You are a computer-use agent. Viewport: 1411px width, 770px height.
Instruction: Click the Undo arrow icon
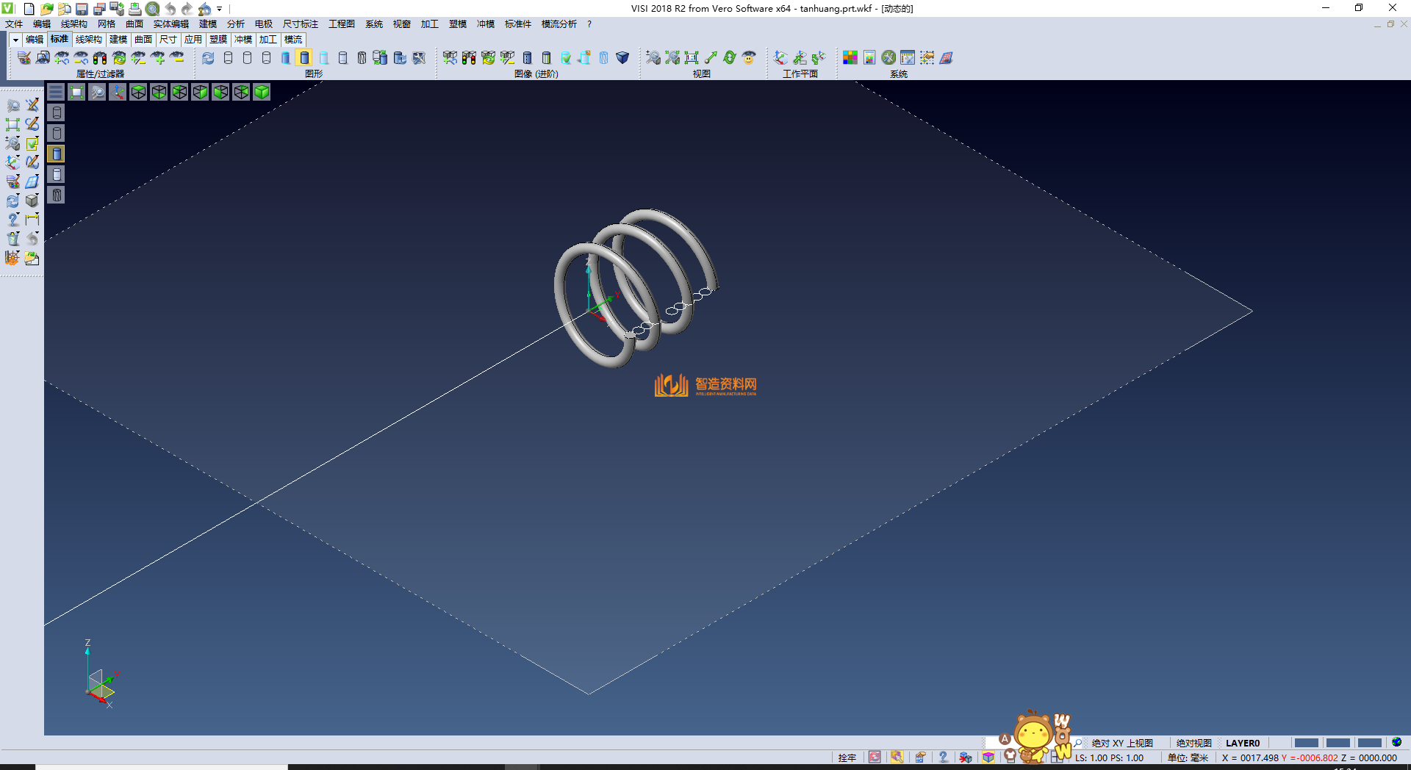click(170, 9)
